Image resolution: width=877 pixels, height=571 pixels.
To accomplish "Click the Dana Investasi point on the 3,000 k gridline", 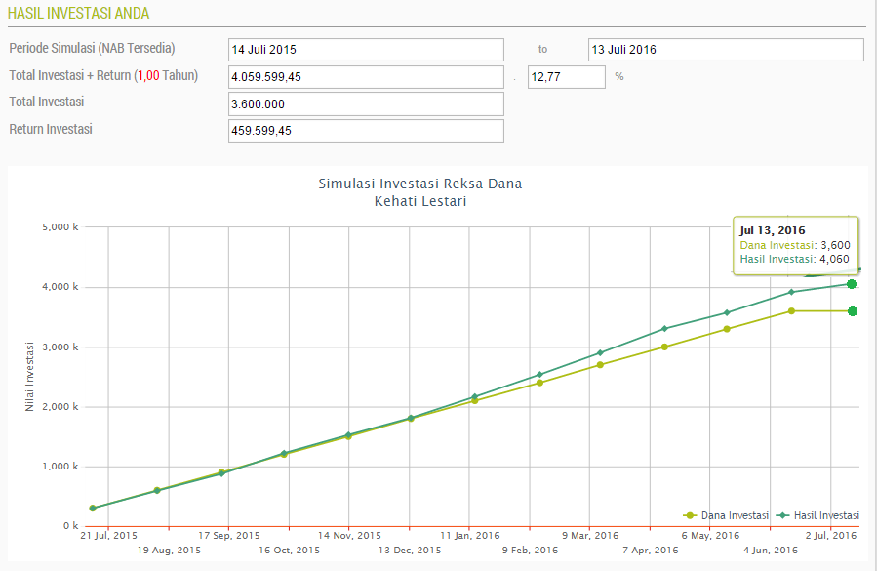I will 664,347.
